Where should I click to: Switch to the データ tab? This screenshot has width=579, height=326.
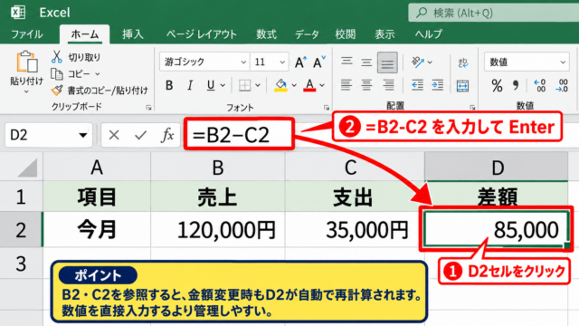pyautogui.click(x=307, y=34)
